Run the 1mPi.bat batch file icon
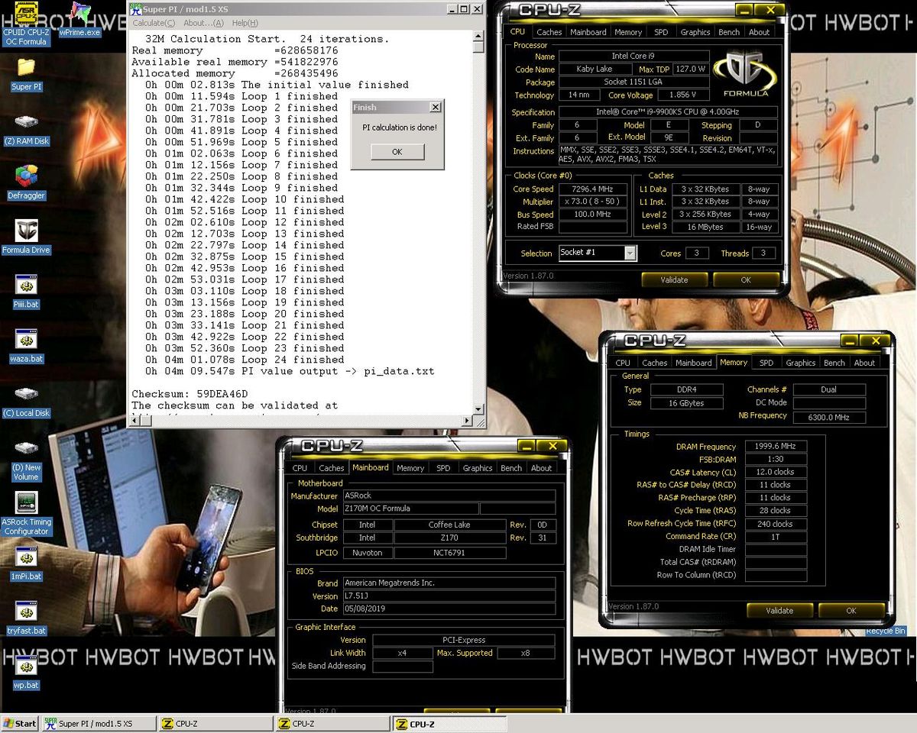917x733 pixels. pos(26,563)
